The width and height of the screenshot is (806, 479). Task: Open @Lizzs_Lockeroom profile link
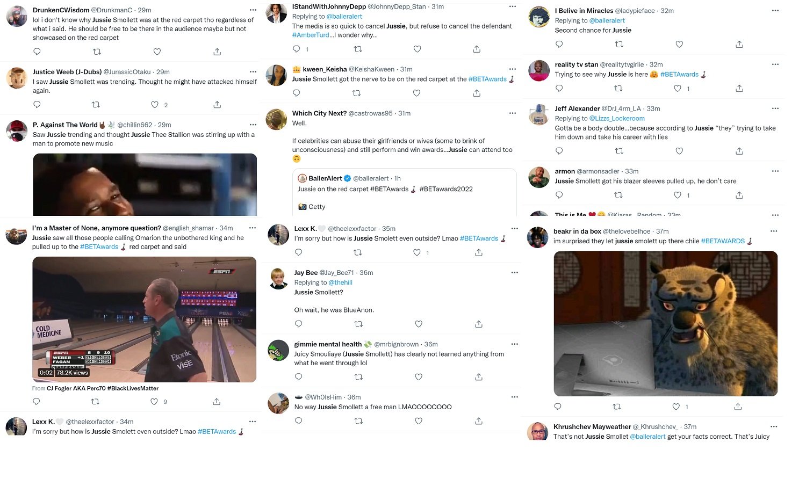(x=617, y=118)
